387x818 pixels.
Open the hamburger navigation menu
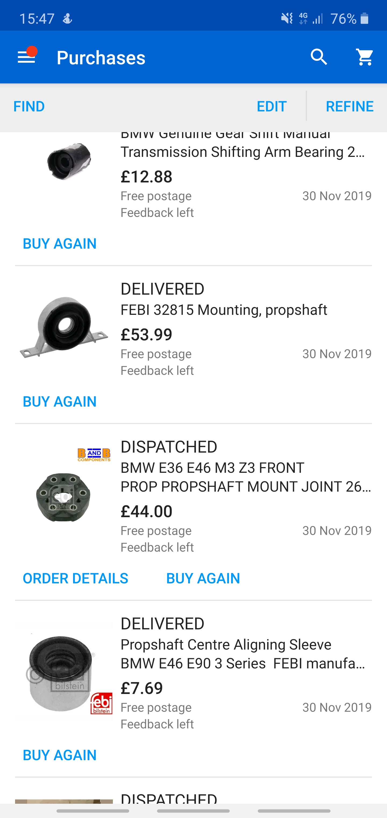coord(26,57)
